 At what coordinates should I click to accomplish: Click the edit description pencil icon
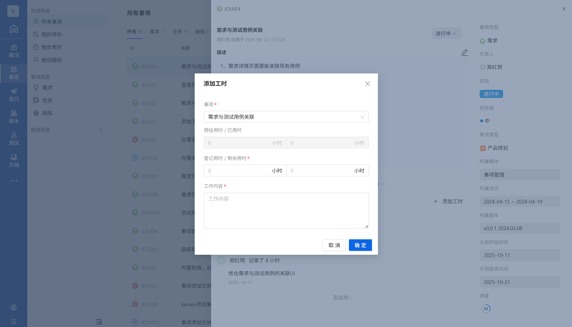point(465,53)
